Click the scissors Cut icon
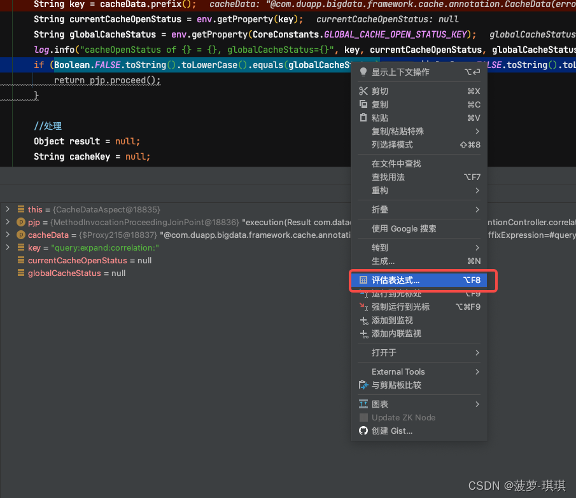The width and height of the screenshot is (576, 498). (363, 91)
